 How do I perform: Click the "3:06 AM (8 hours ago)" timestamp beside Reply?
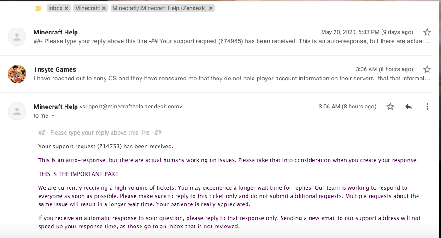coord(347,107)
